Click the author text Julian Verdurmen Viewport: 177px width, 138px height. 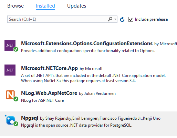click(x=100, y=93)
